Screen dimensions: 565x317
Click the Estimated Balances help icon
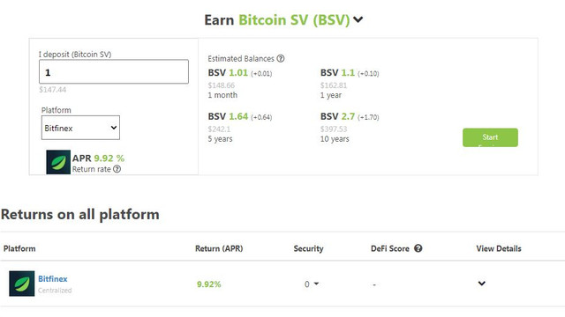(281, 58)
